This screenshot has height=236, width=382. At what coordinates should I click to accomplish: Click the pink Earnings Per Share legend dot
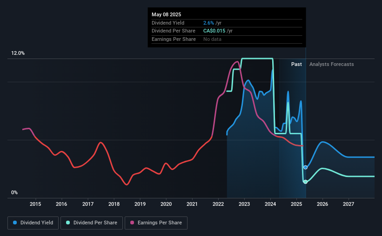pyautogui.click(x=132, y=223)
